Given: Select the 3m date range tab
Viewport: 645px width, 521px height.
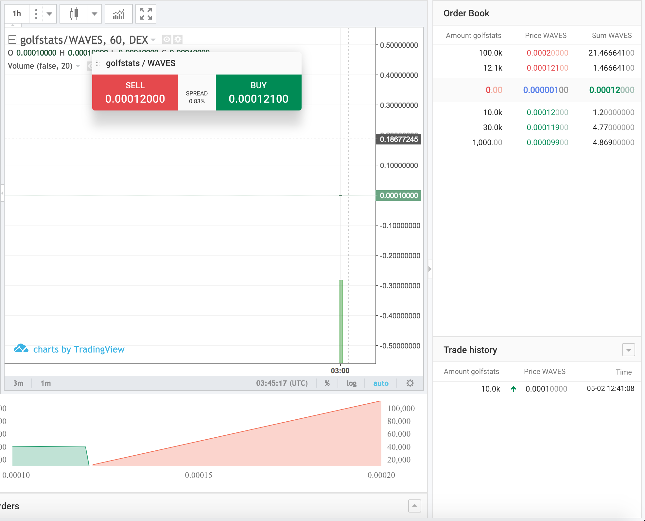Looking at the screenshot, I should [x=18, y=383].
